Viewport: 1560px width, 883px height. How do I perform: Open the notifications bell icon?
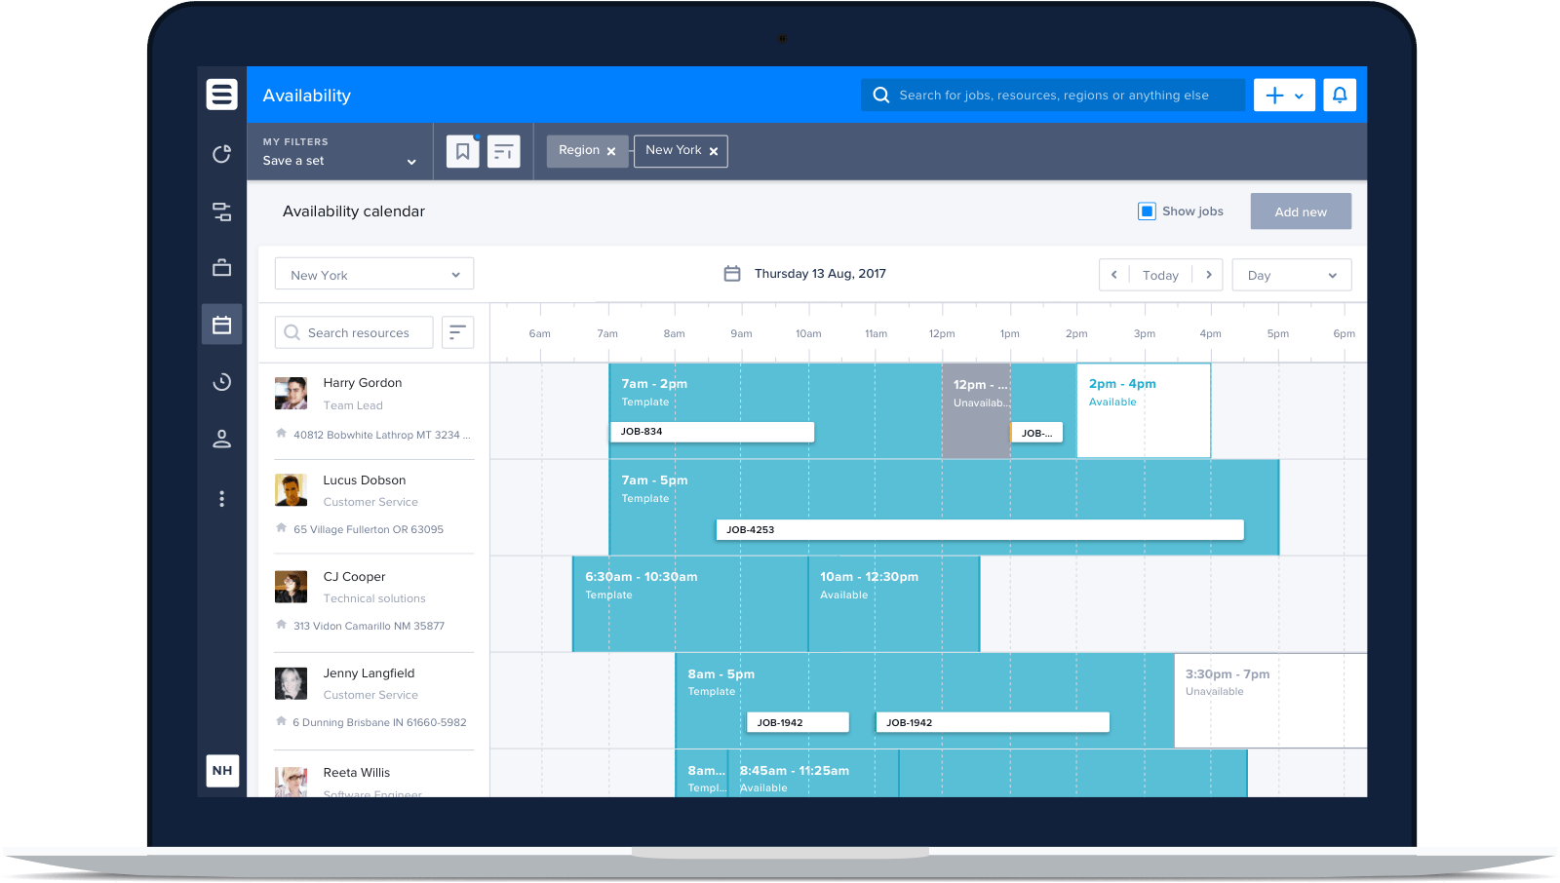click(1340, 95)
